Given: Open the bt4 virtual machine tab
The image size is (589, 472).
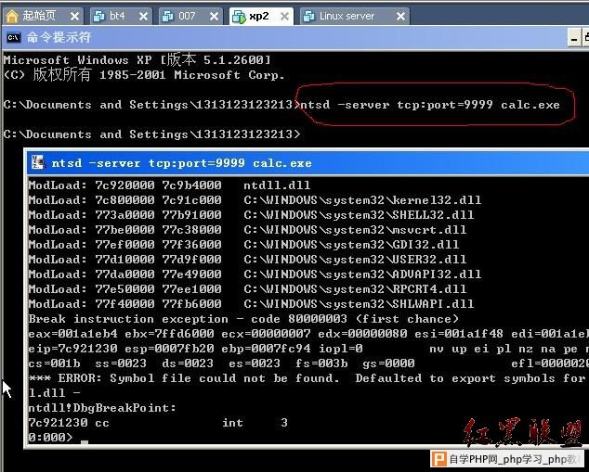Looking at the screenshot, I should (121, 16).
